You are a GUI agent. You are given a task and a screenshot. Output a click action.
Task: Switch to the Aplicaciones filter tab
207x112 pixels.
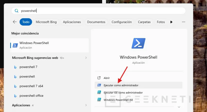click(x=72, y=22)
